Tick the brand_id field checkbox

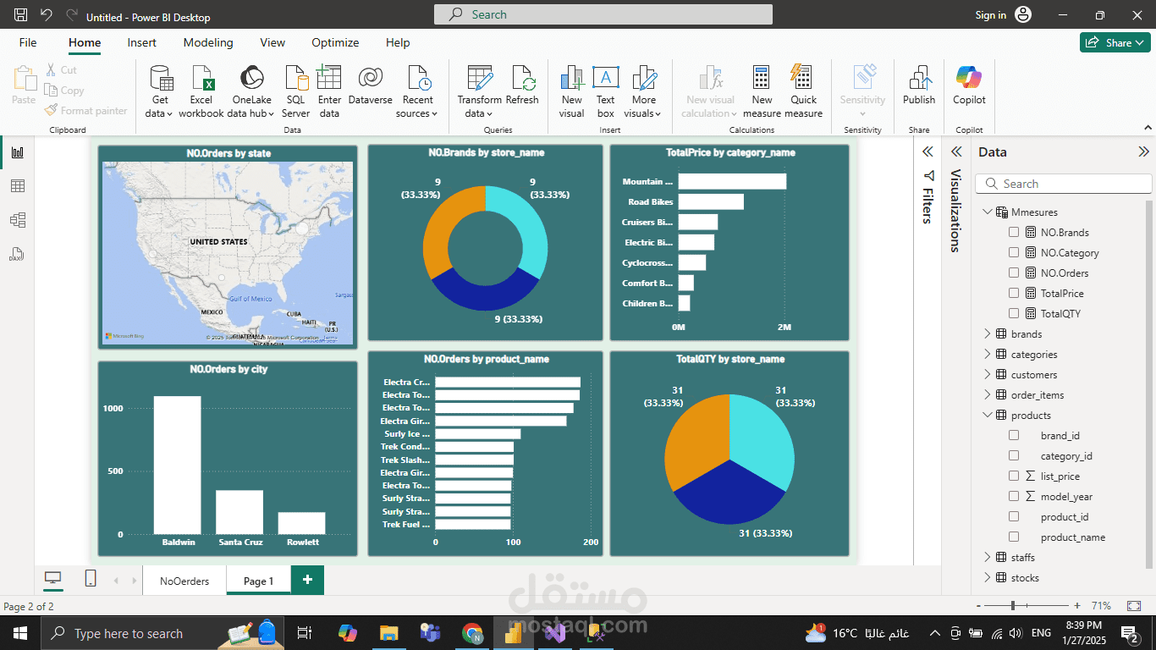(1014, 435)
